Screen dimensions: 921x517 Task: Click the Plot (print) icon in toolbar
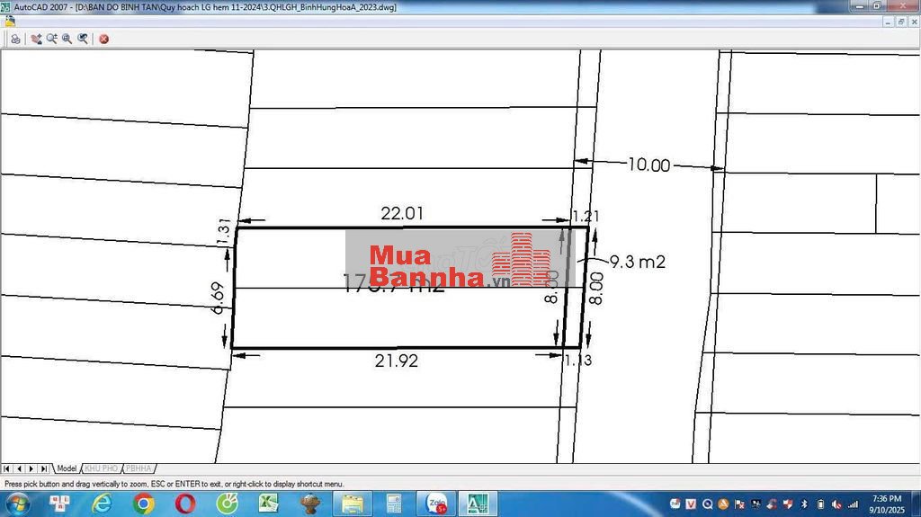15,39
